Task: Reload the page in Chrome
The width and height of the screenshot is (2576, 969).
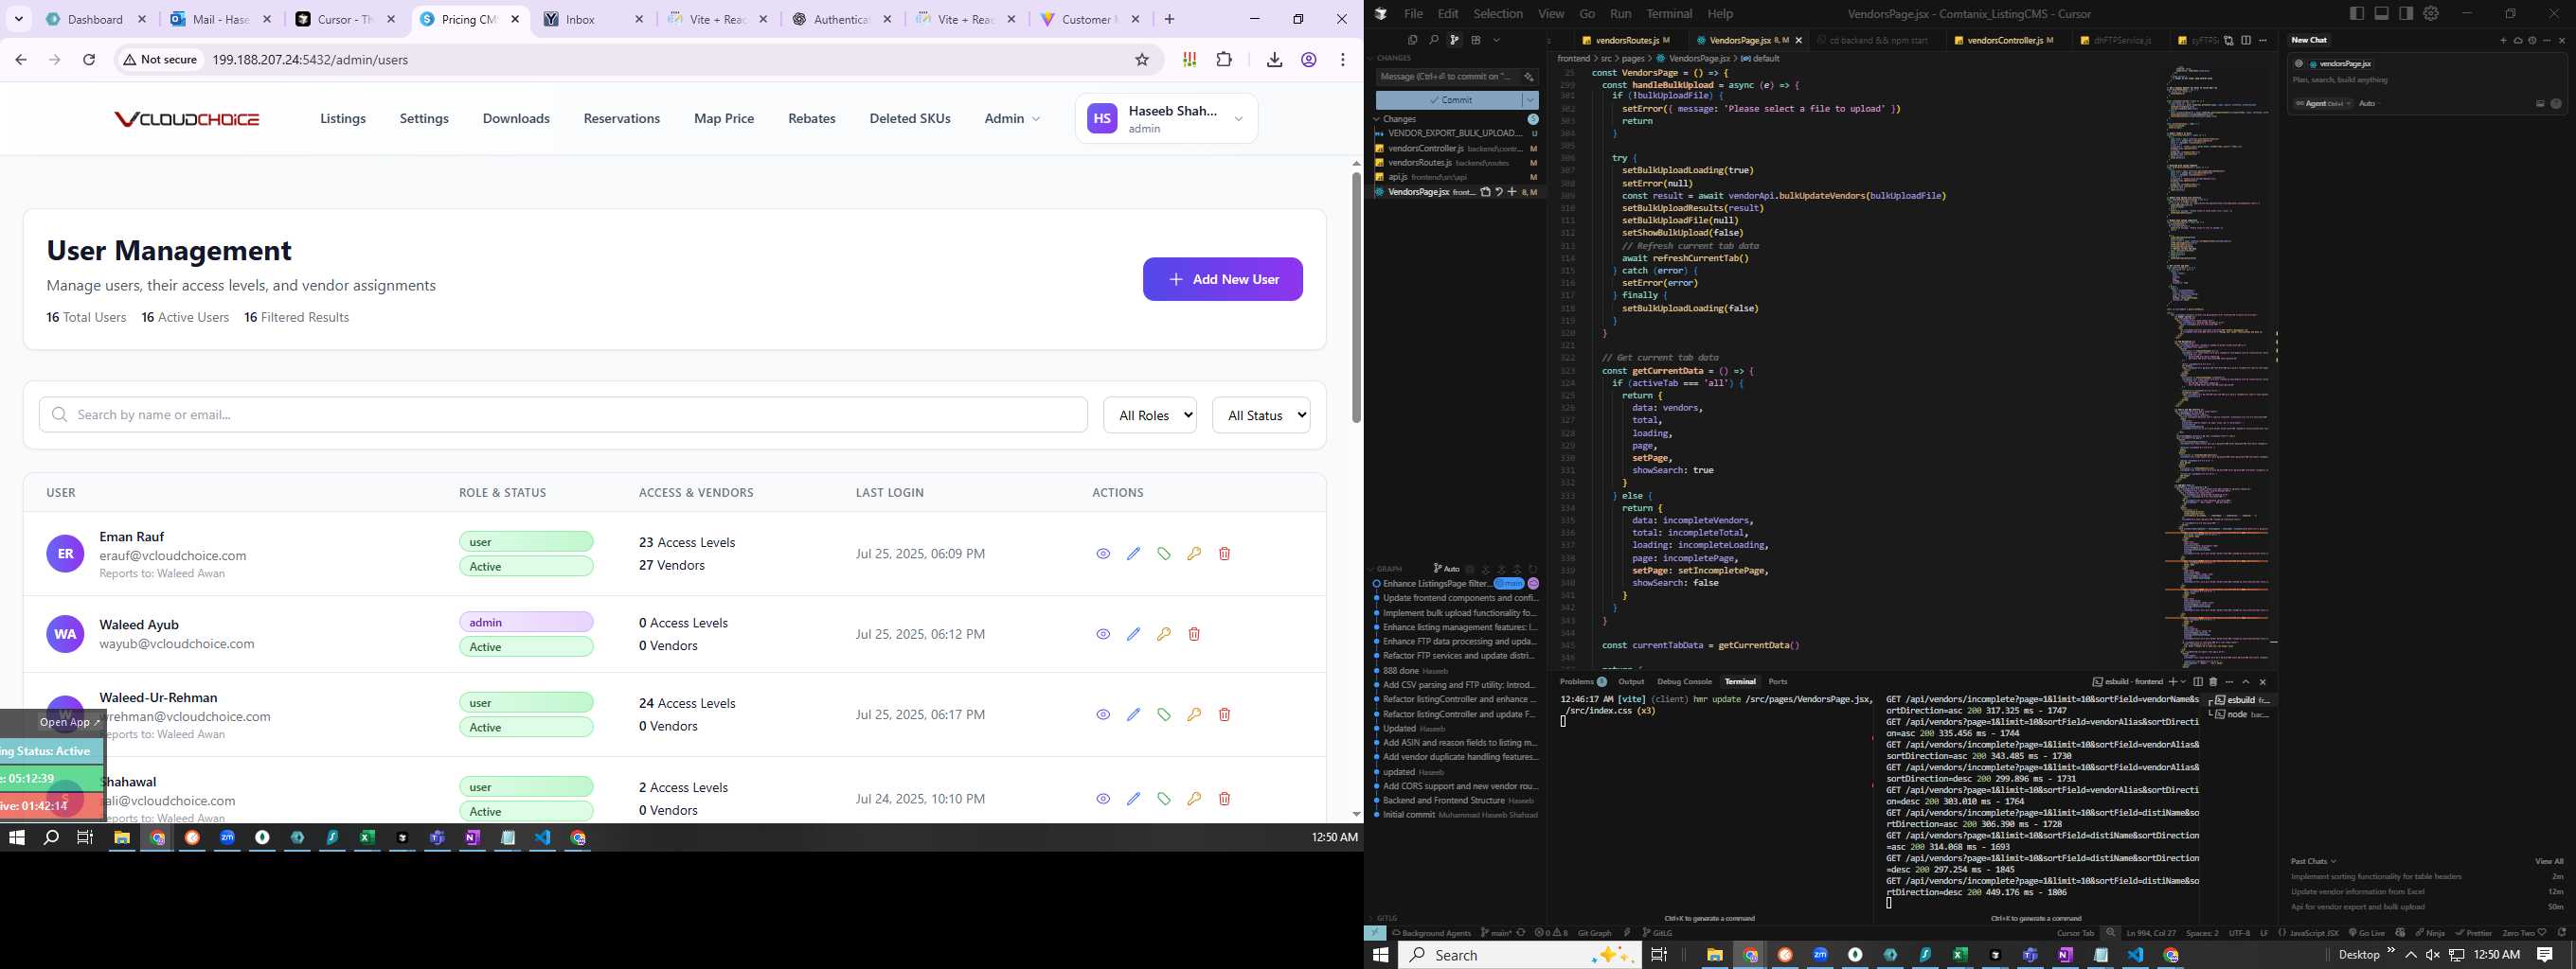Action: pos(89,60)
